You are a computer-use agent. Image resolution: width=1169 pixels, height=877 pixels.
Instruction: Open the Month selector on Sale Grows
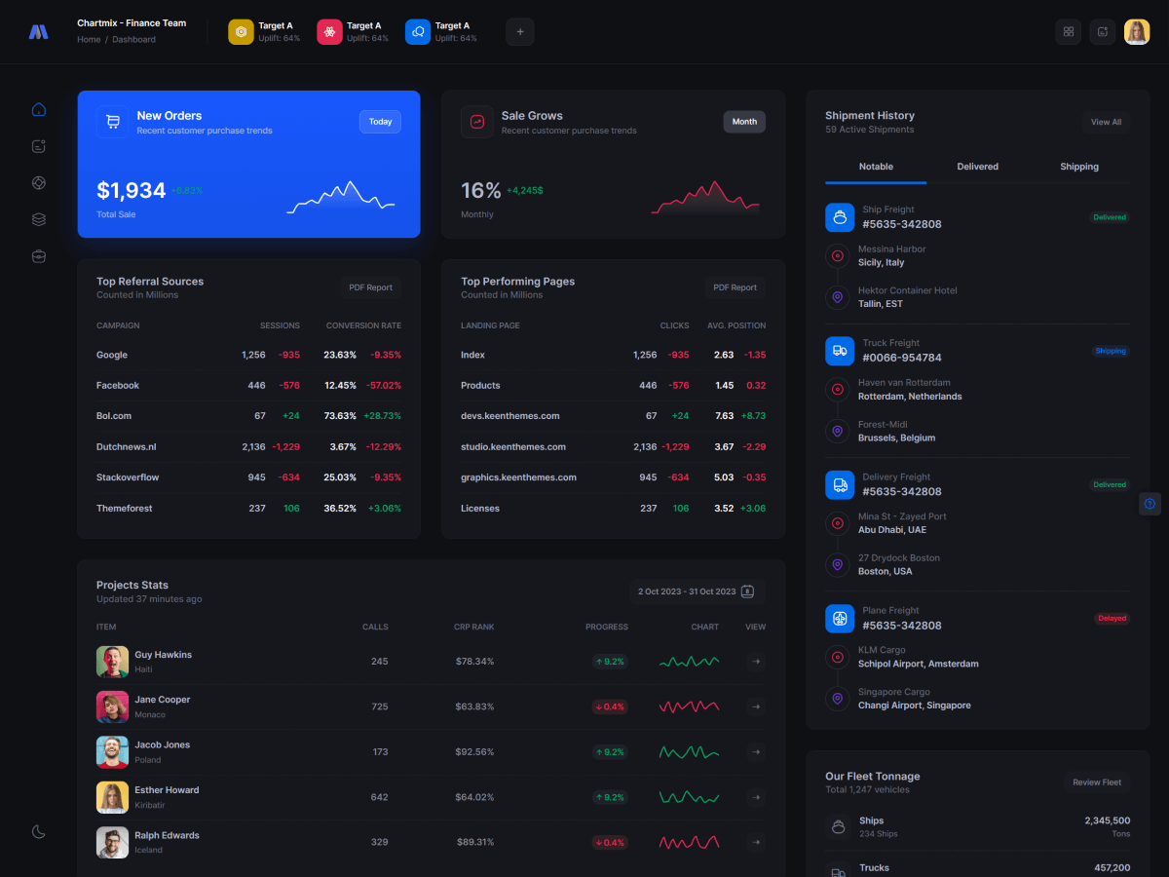tap(744, 122)
